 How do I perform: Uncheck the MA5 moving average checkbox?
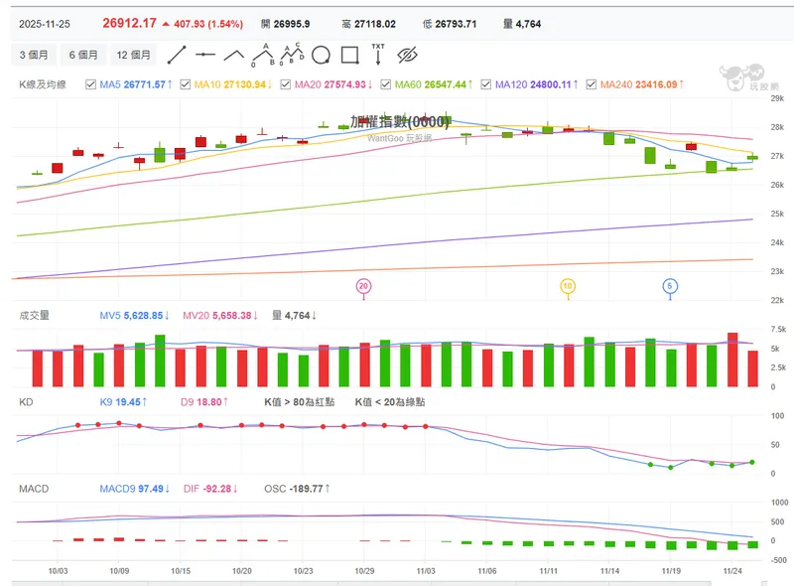(x=90, y=84)
